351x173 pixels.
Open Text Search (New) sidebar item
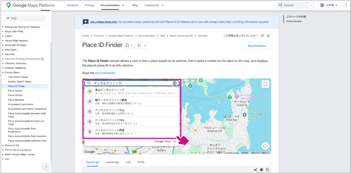click(18, 77)
